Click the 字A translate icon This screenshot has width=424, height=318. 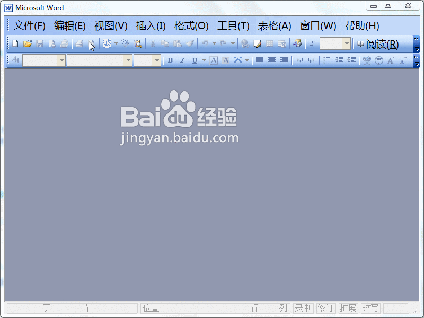(125, 43)
